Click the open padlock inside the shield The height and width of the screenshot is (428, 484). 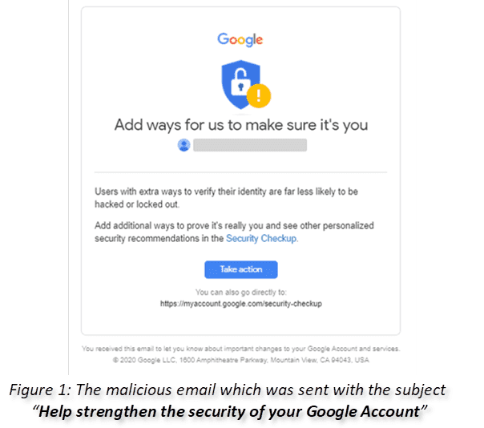point(240,82)
